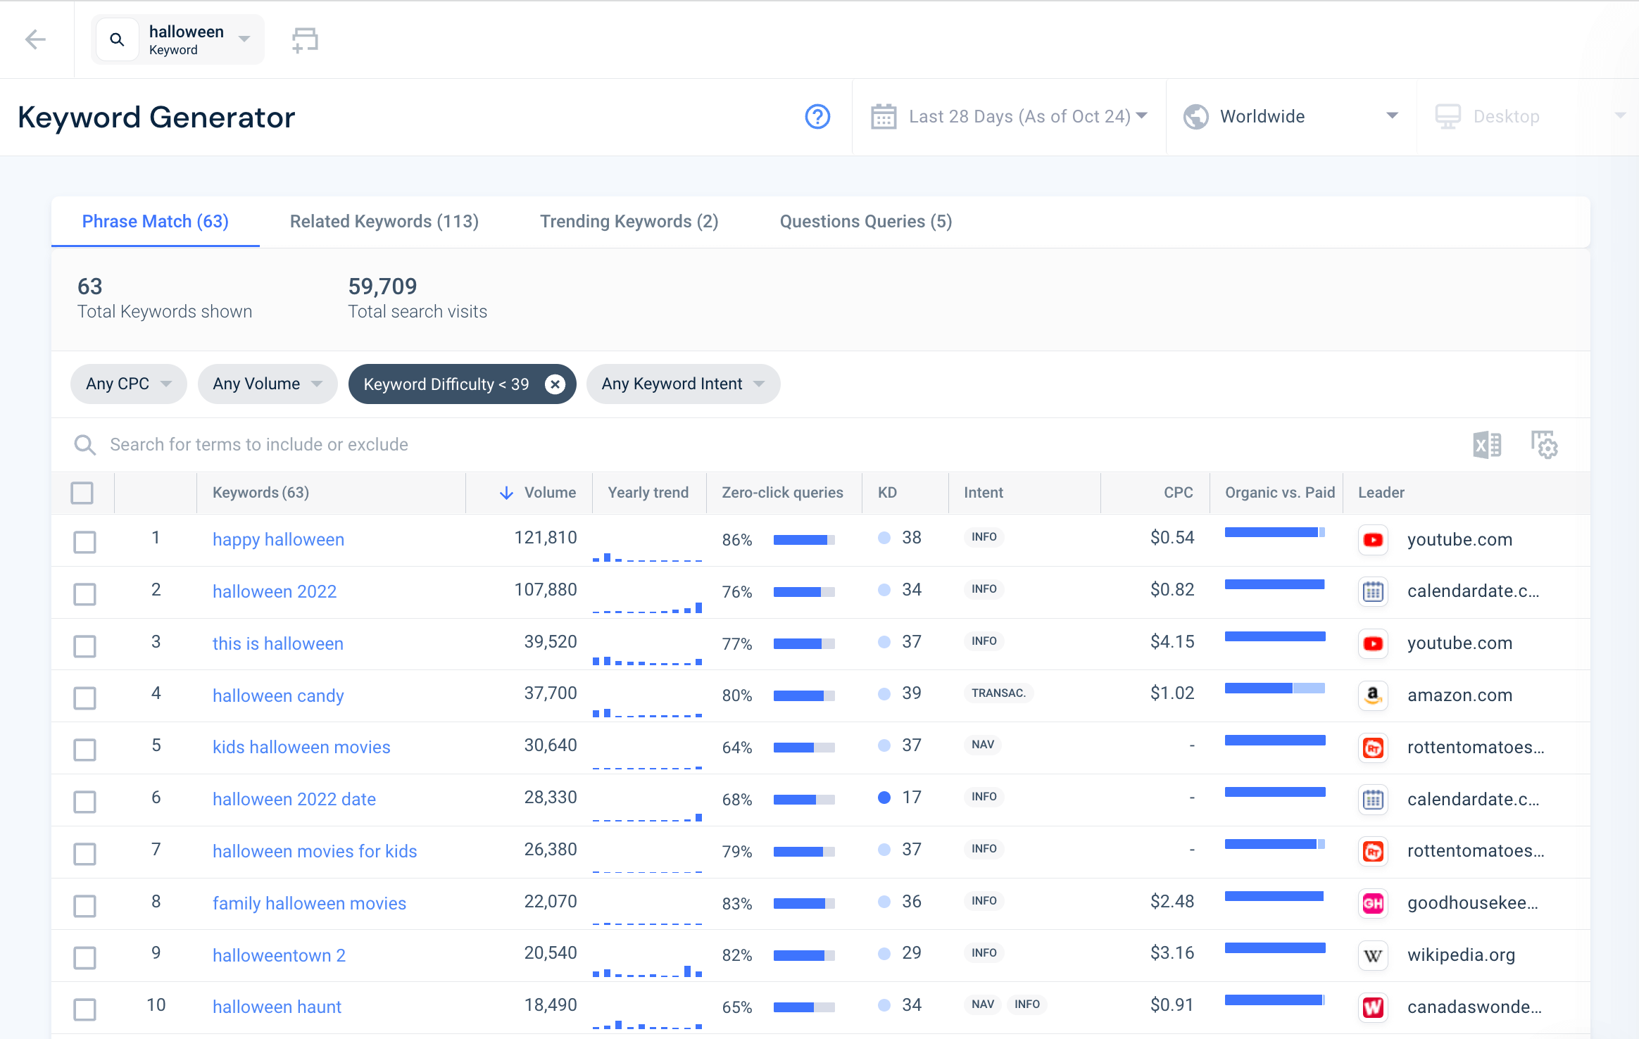
Task: Click the globe/worldwide icon
Action: [x=1195, y=116]
